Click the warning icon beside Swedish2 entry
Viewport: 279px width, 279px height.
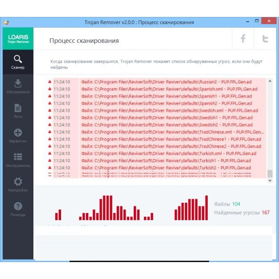pos(50,125)
